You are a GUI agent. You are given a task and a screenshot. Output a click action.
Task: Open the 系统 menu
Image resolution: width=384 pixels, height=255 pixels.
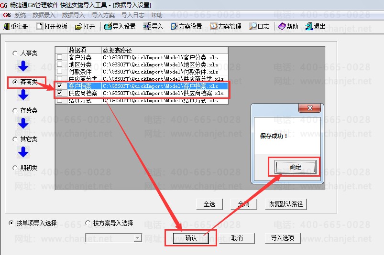(20, 15)
